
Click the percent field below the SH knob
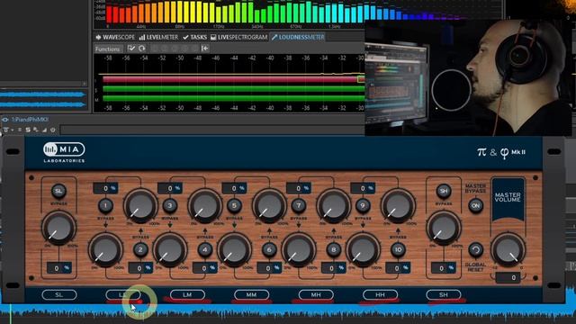444,268
